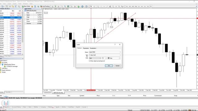Open the Indicators list dropdown

coord(79,6)
